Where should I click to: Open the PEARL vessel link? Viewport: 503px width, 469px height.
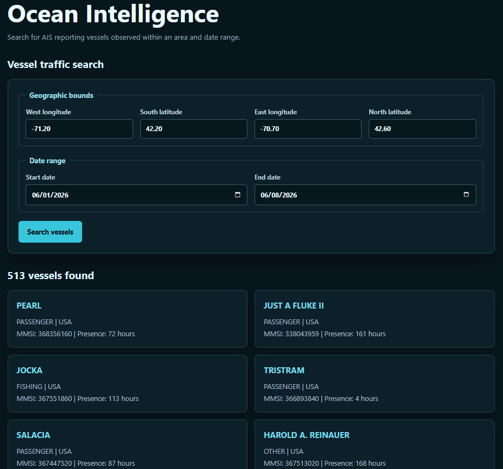[29, 306]
